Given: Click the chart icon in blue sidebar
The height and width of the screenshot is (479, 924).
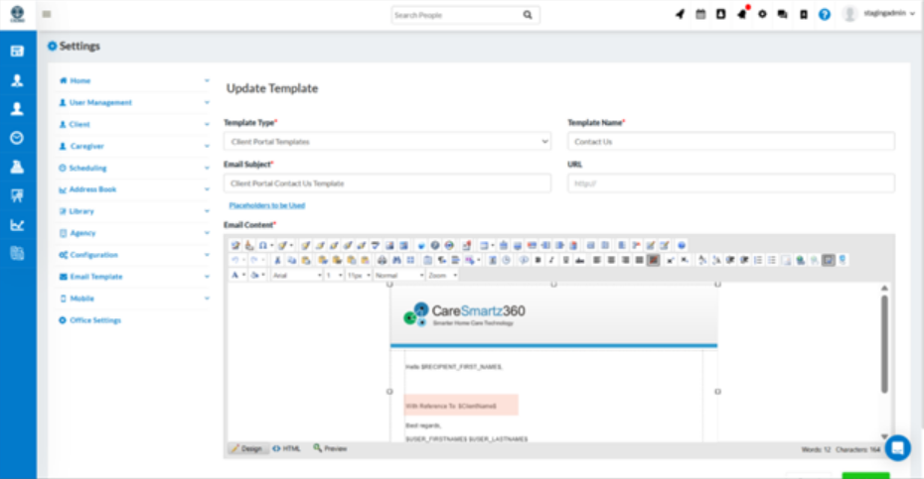Looking at the screenshot, I should pos(17,225).
